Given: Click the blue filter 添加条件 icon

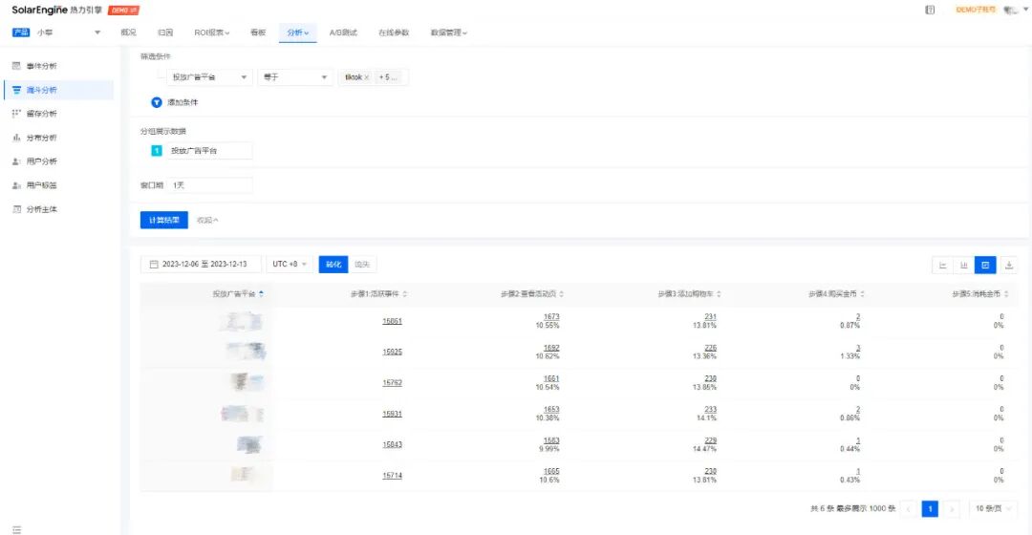Looking at the screenshot, I should [x=157, y=102].
